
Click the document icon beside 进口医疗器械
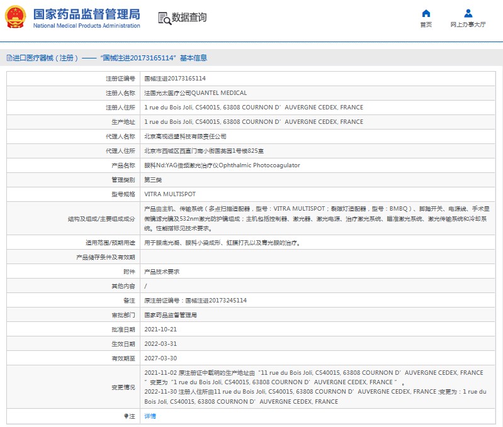[9, 58]
